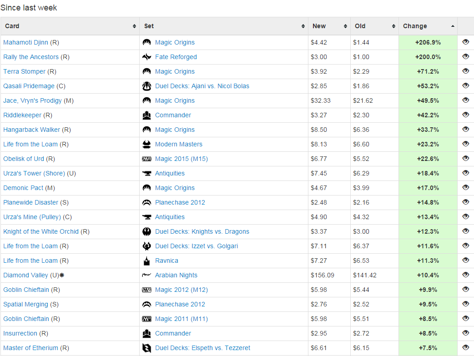Open the Riddlekeeper card link
The image size is (474, 356).
click(22, 115)
